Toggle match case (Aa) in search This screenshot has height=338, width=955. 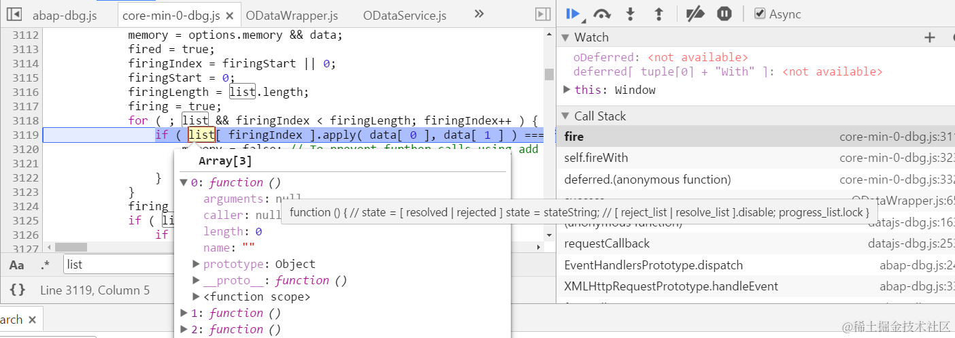click(17, 265)
